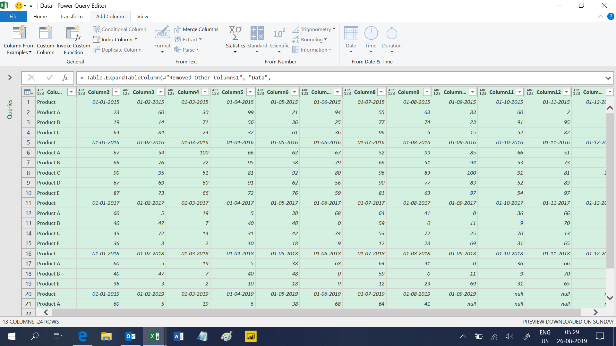616x346 pixels.
Task: Open Word from taskbar
Action: click(179, 336)
